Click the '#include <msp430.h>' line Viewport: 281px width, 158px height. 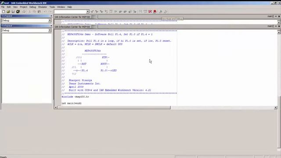[x=75, y=97]
